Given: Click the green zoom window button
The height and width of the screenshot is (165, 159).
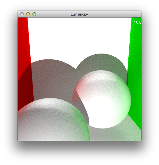Looking at the screenshot, I should [x=34, y=14].
